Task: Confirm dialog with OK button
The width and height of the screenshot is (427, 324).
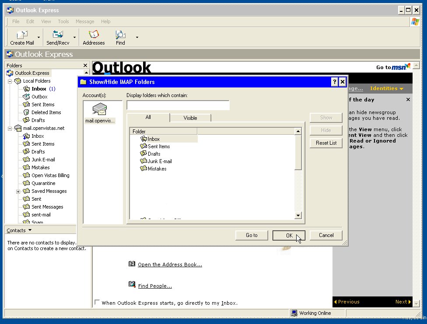Action: tap(289, 235)
